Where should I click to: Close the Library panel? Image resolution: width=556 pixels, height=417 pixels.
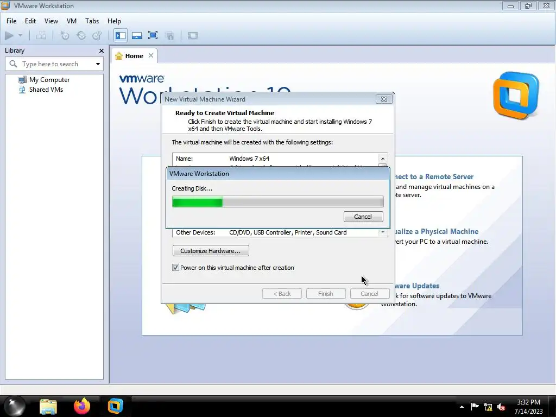tap(102, 50)
